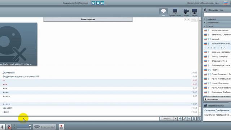Click the arrow icon right of the T icon
231x130 pixels.
[x=196, y=20]
